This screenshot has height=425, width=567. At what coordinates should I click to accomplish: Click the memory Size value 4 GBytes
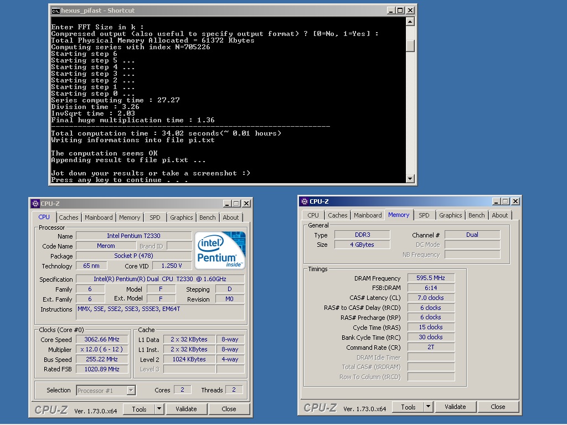tap(362, 245)
